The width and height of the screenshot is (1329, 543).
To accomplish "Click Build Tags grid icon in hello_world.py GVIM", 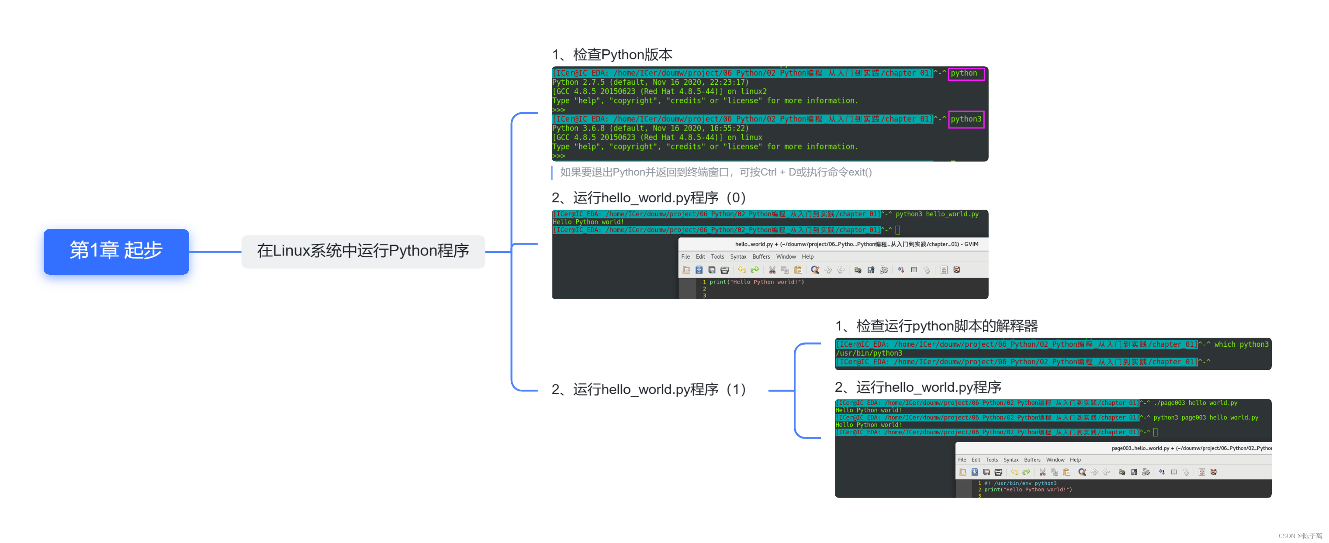I will pos(914,270).
